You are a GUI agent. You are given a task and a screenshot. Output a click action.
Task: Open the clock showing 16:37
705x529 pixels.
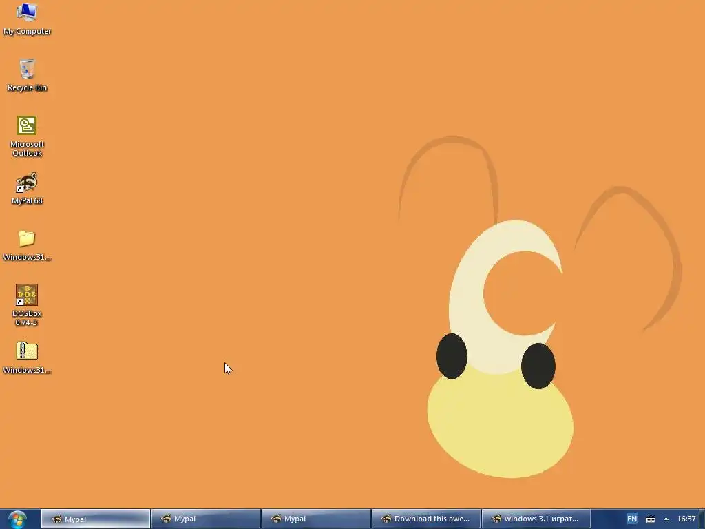point(686,519)
